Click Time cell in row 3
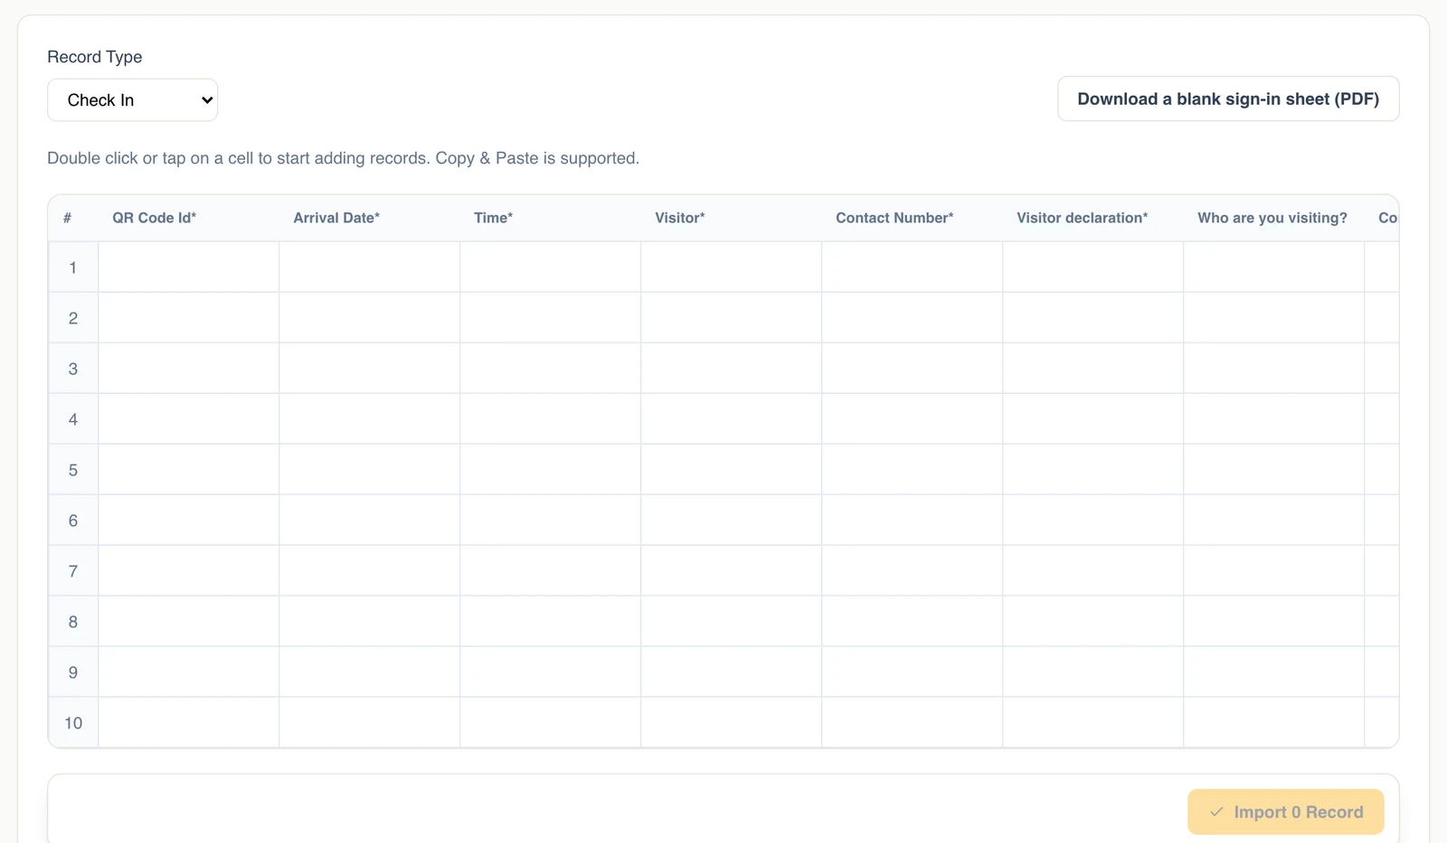This screenshot has height=843, width=1447. pyautogui.click(x=551, y=369)
